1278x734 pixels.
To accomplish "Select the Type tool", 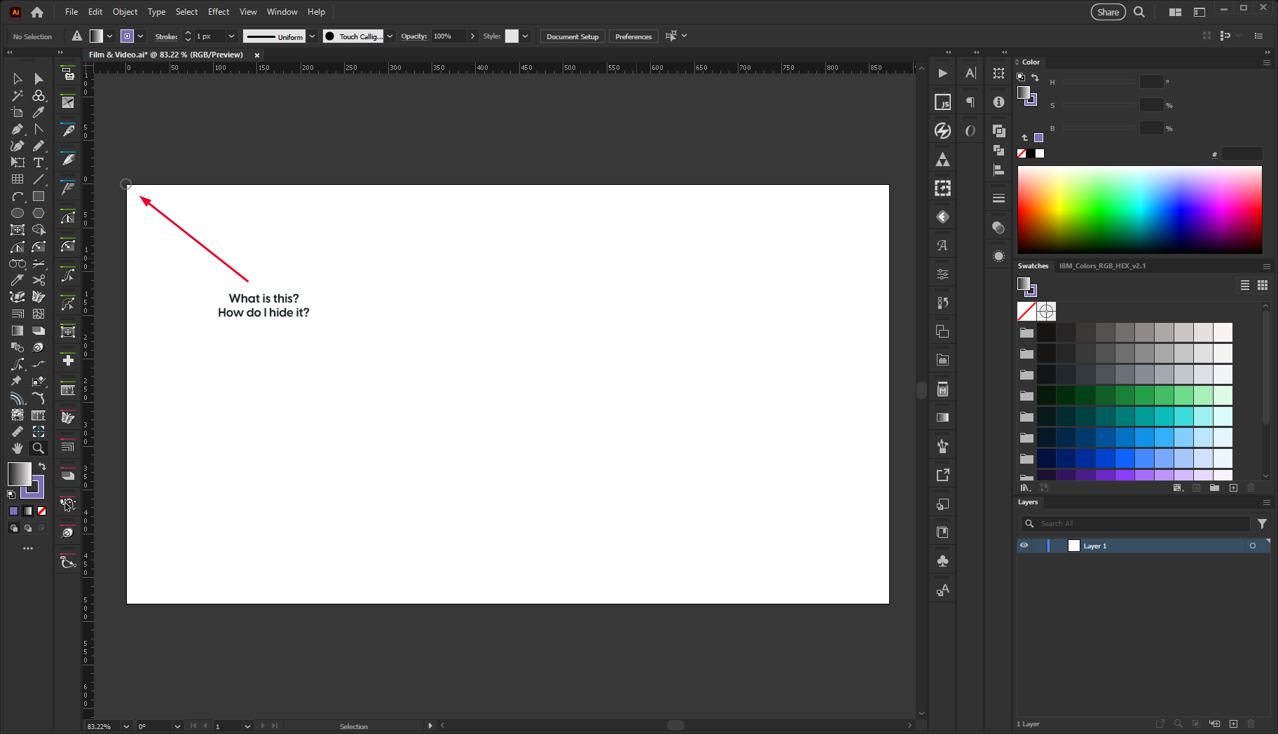I will click(x=39, y=162).
